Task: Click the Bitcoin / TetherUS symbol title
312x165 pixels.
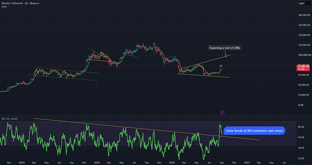Action: click(x=20, y=3)
